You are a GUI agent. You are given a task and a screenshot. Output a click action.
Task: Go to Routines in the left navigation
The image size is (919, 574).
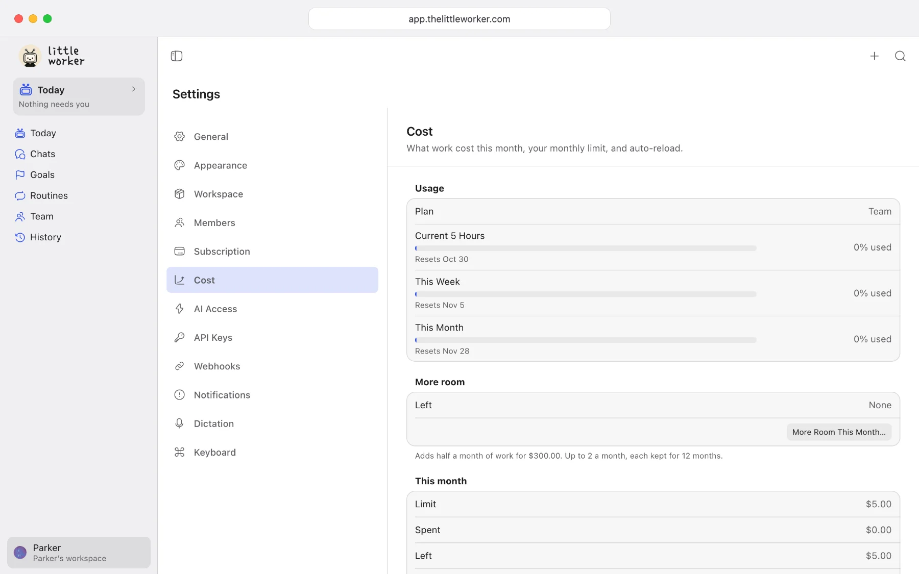tap(79, 196)
